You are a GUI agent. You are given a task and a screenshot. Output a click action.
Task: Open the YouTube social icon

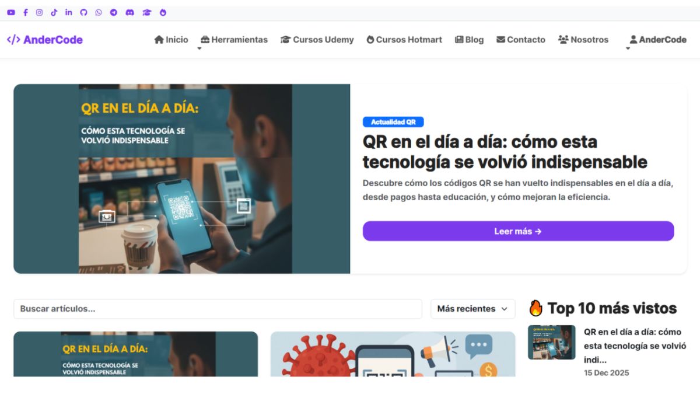tap(11, 12)
